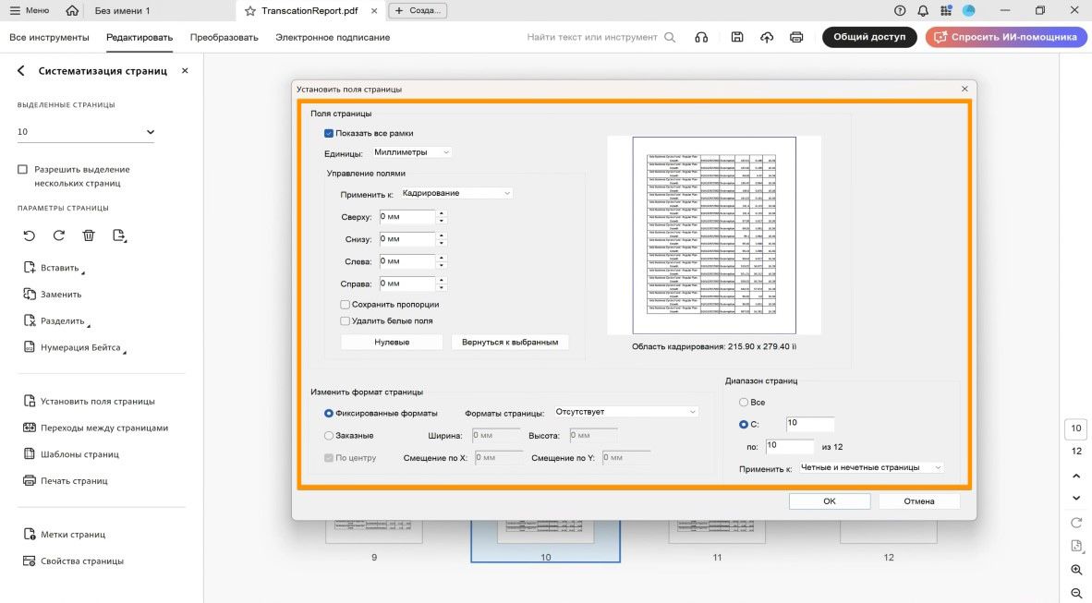Click the Слева stepper arrows
The width and height of the screenshot is (1092, 603).
442,262
